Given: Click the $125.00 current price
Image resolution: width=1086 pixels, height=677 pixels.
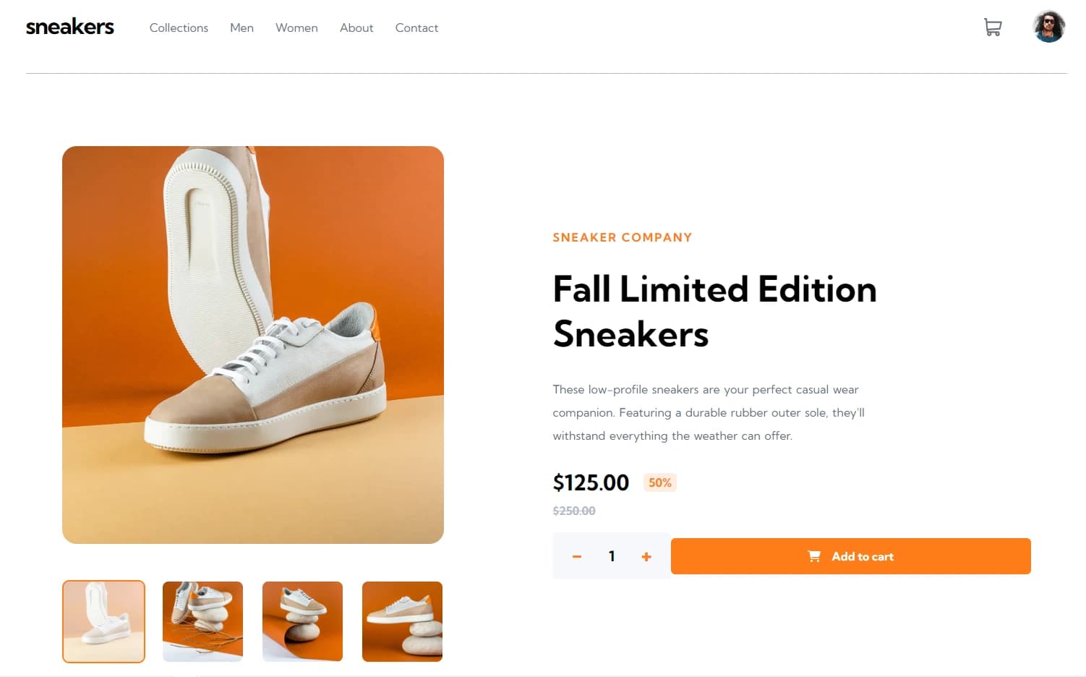Looking at the screenshot, I should [x=591, y=482].
